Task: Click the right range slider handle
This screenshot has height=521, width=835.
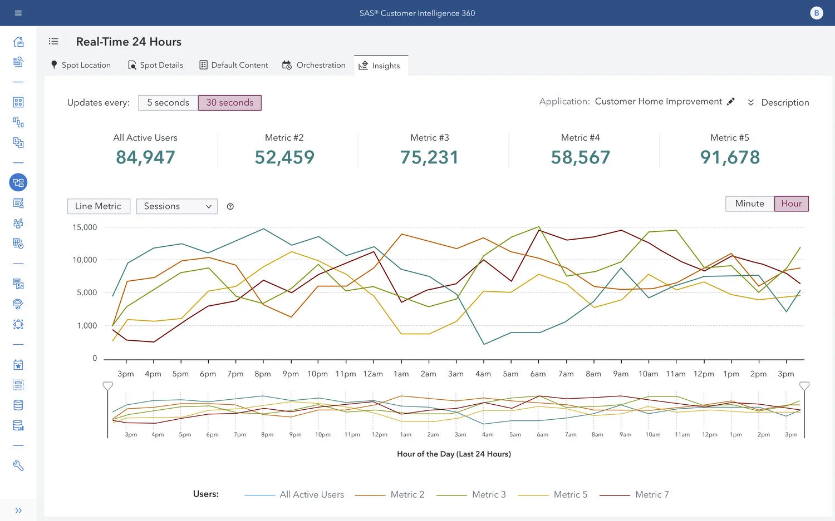Action: 804,386
